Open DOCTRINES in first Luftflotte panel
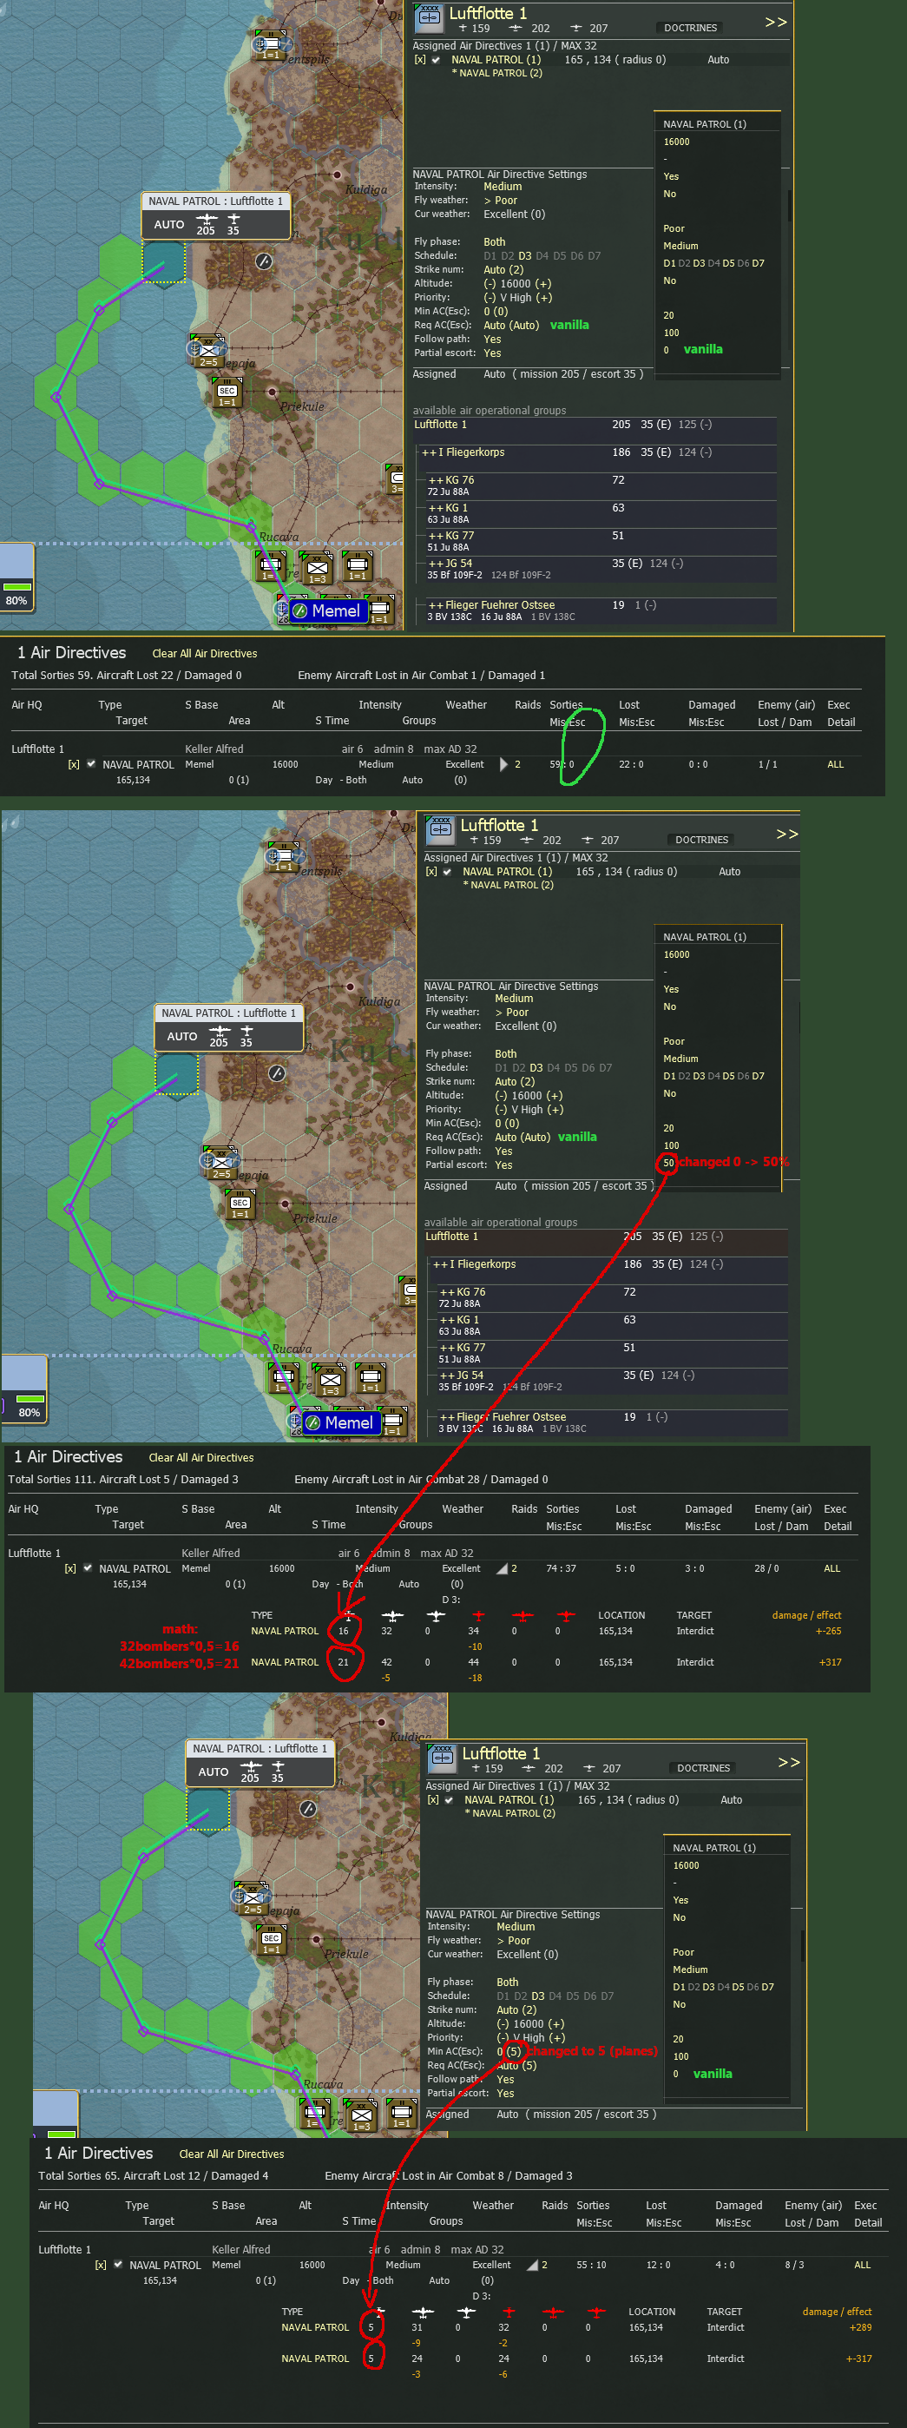 tap(690, 29)
